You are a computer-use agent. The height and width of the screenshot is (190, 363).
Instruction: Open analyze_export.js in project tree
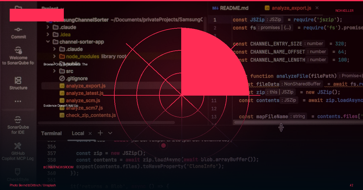pyautogui.click(x=86, y=86)
